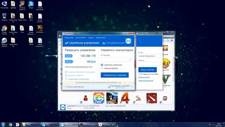
Task: Click the Grand Theft Auto V shortcut icon
Action: [167, 79]
